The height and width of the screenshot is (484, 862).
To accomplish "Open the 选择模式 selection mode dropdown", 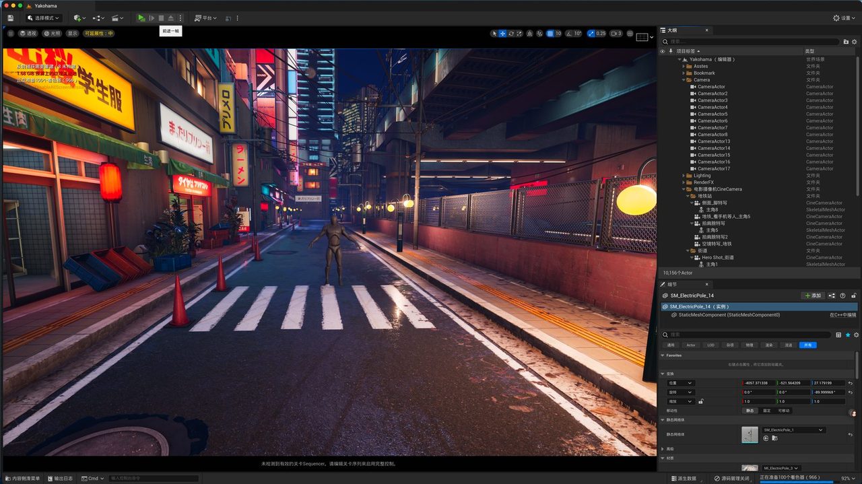I will click(x=44, y=18).
